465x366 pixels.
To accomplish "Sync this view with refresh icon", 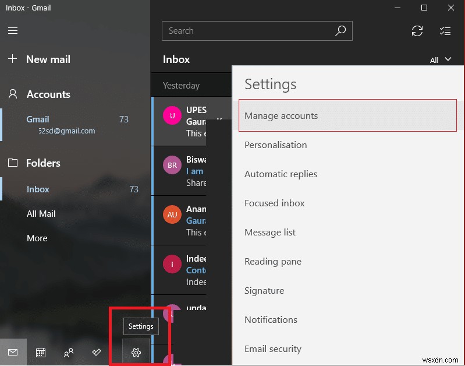I will point(417,31).
